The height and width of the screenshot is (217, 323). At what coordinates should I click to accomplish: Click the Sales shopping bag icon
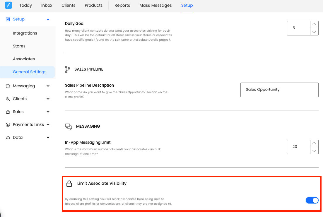point(8,112)
